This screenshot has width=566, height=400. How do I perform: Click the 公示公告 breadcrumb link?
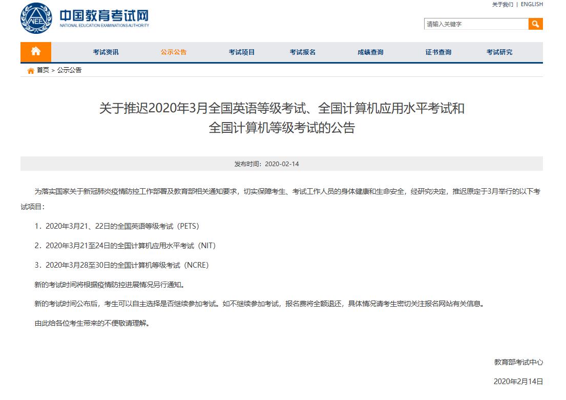(x=69, y=70)
